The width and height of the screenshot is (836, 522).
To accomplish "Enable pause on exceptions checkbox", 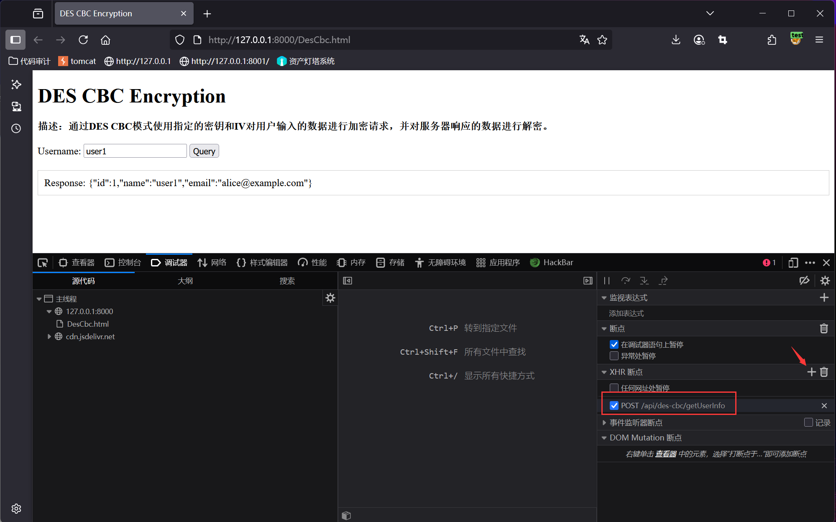I will (x=614, y=356).
